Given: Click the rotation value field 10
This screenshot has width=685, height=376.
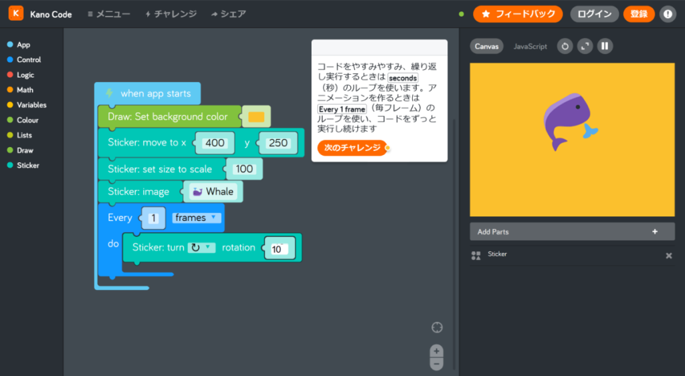Looking at the screenshot, I should point(279,248).
